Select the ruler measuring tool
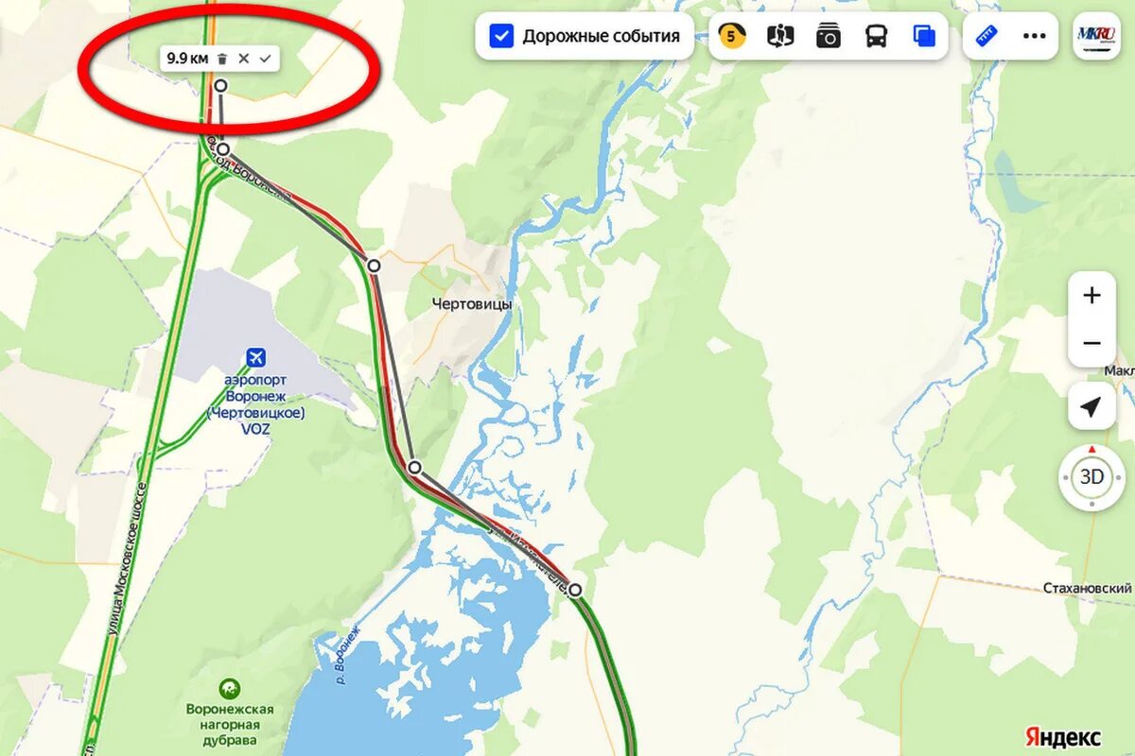Image resolution: width=1135 pixels, height=756 pixels. pos(987,37)
